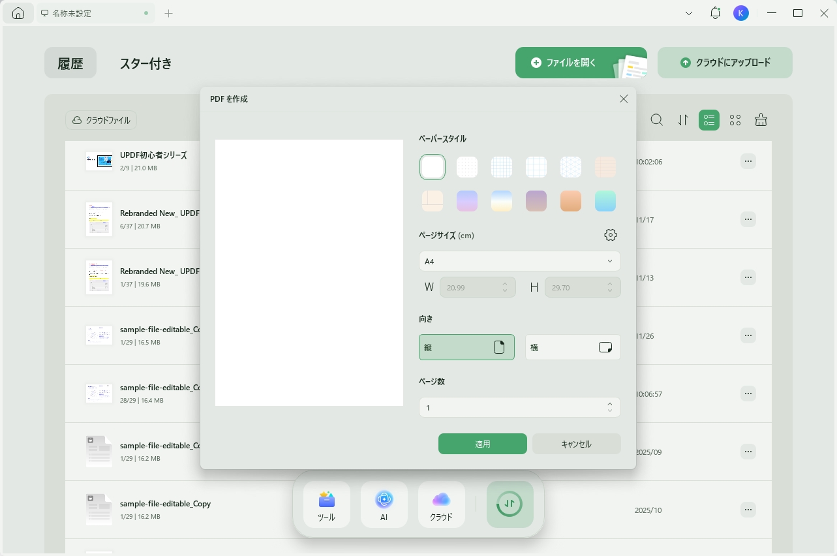Select the pale peach grid paper style
The height and width of the screenshot is (556, 837).
tap(605, 167)
